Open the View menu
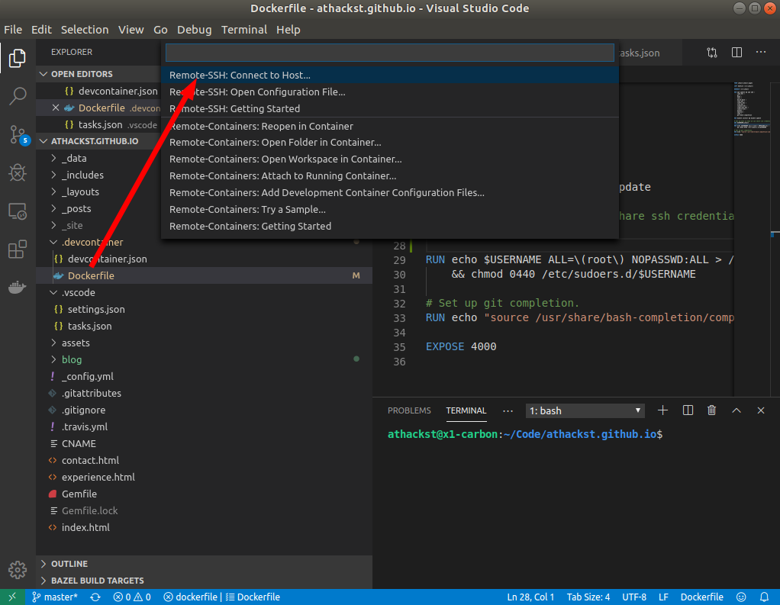The height and width of the screenshot is (605, 780). tap(131, 30)
